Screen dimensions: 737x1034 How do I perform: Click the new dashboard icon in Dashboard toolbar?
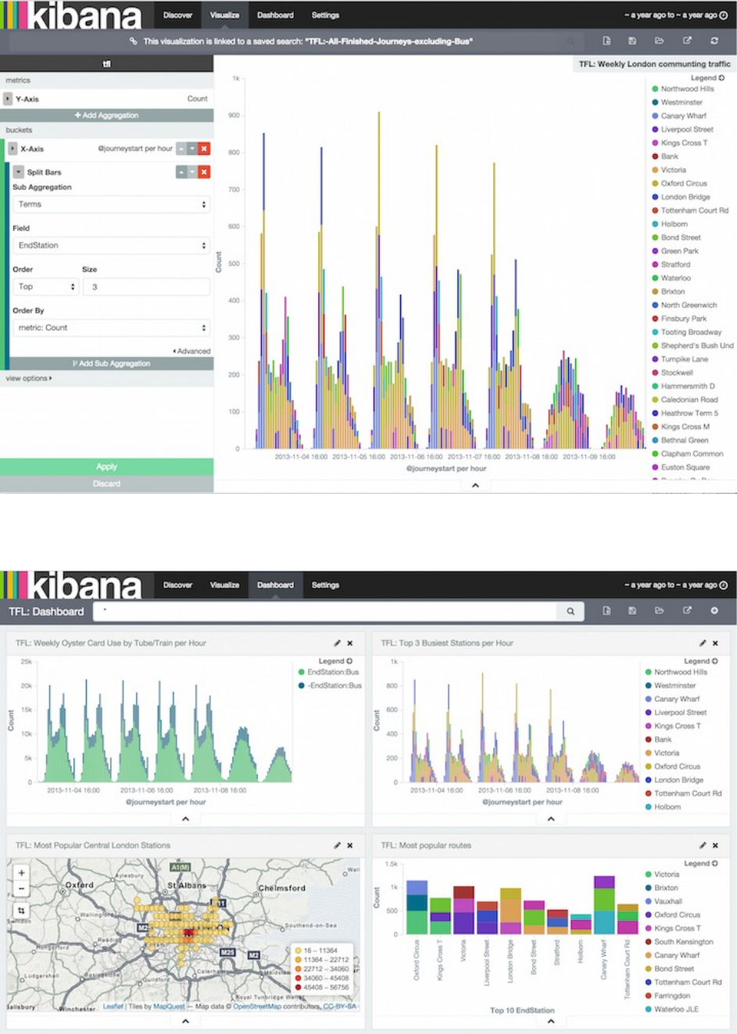click(606, 610)
